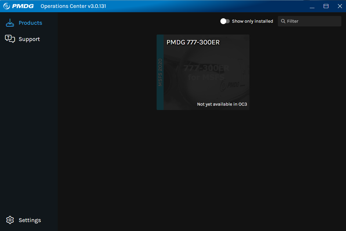346x231 pixels.
Task: Click the gear icon beside Settings label
Action: pos(10,220)
